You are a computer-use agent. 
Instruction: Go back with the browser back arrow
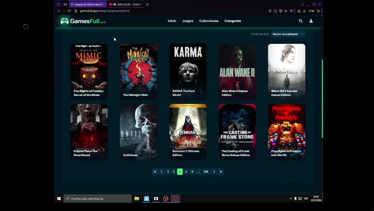pos(59,11)
